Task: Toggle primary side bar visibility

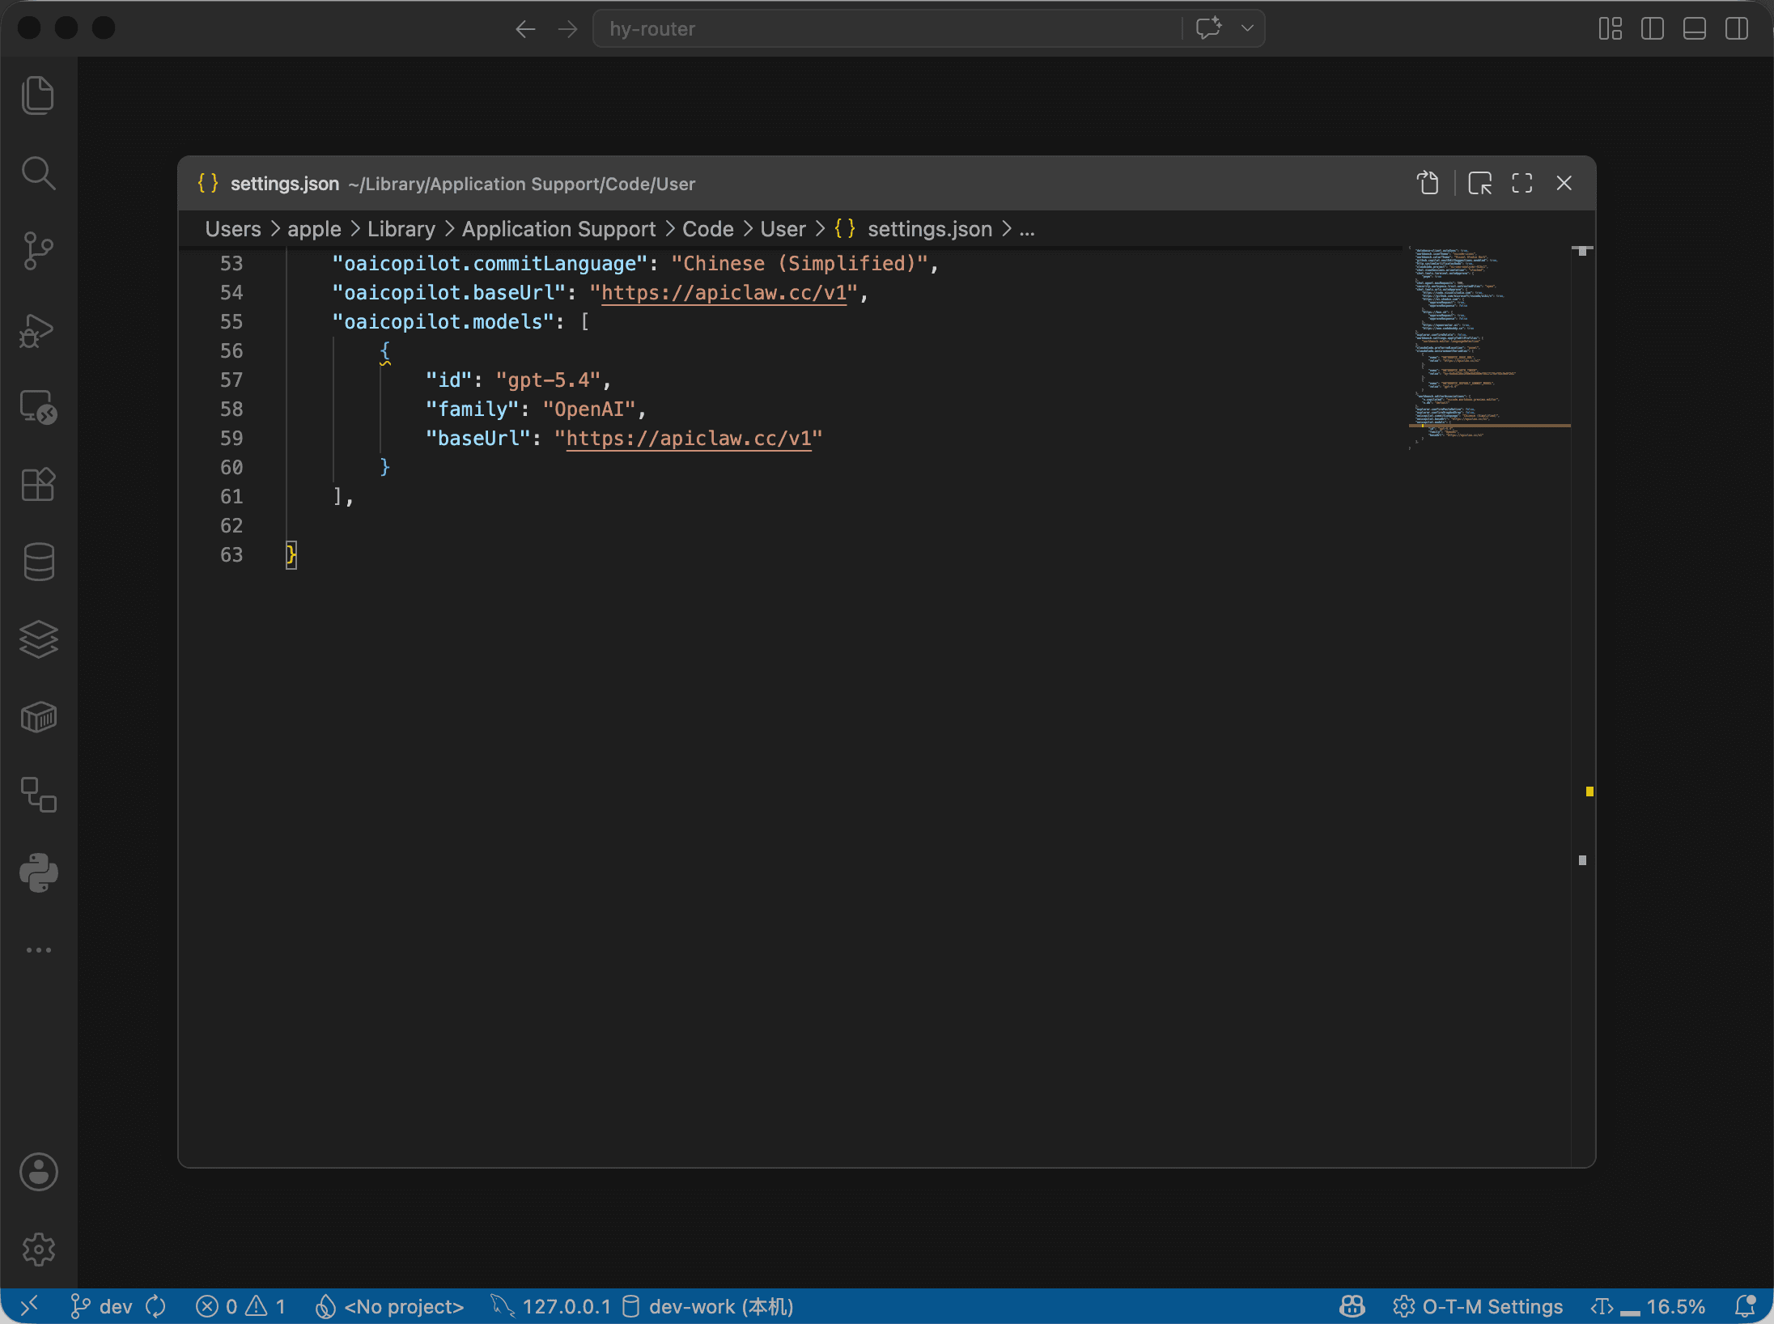Action: [x=1653, y=29]
